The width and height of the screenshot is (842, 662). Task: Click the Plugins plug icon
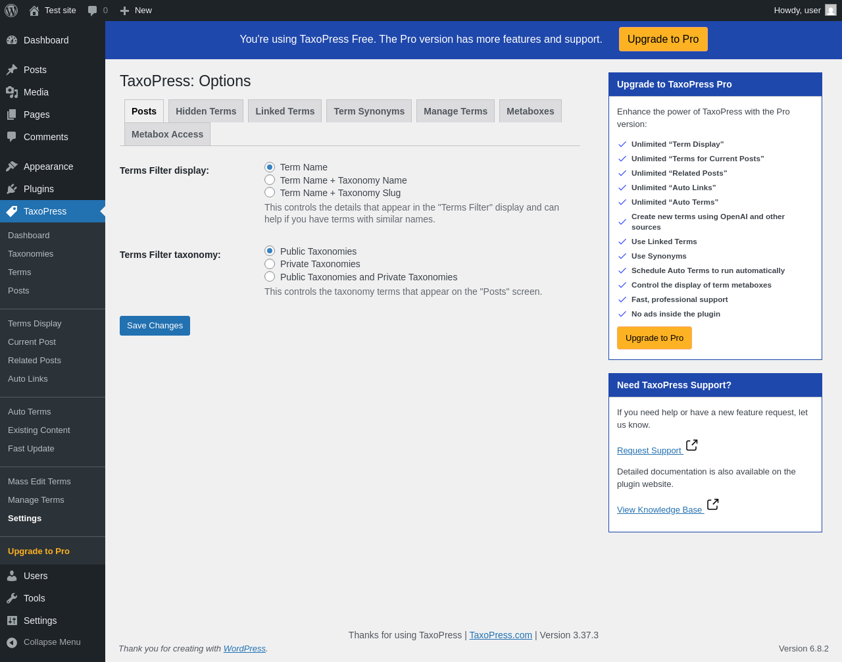[x=12, y=189]
